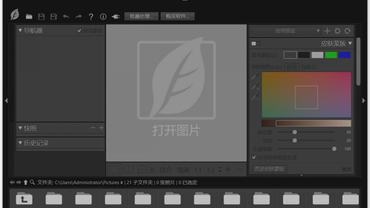Select 自定义 skin color mode
Image resolution: width=370 pixels, height=208 pixels.
pyautogui.click(x=308, y=67)
